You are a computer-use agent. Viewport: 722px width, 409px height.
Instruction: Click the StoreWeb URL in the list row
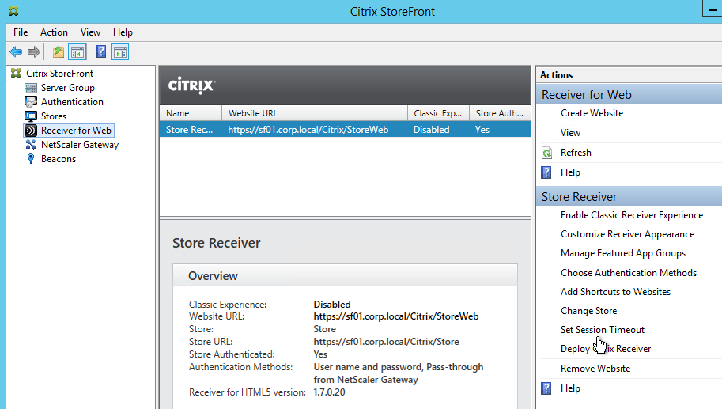click(308, 130)
